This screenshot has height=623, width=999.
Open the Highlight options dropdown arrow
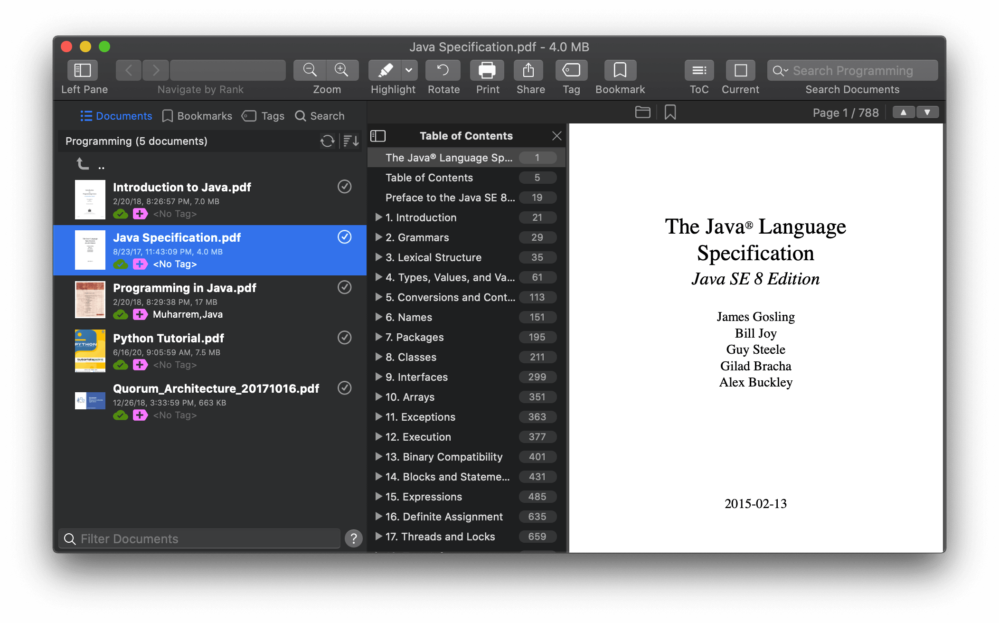pos(409,70)
